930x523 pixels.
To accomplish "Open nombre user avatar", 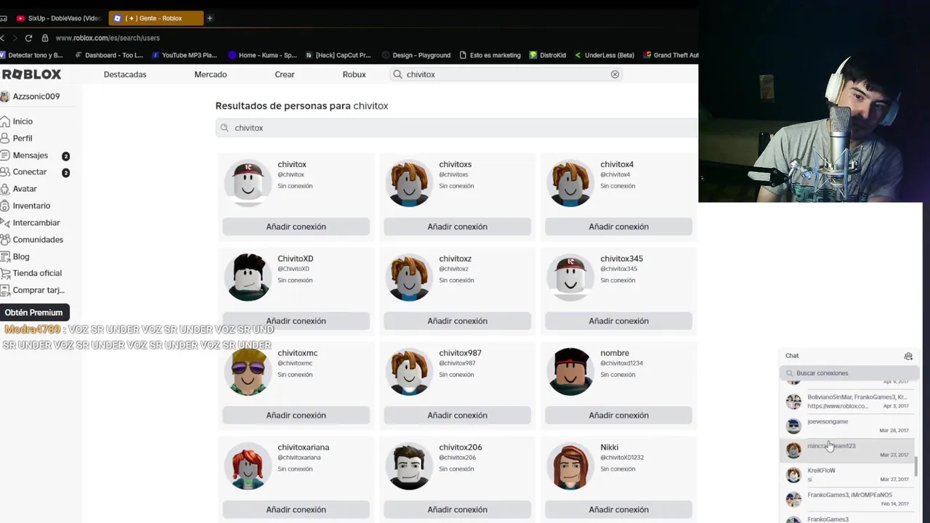I will 570,372.
